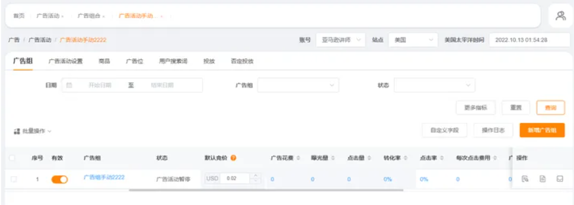Screen dimensions: 574x205
Task: Open the 账号 dropdown 亚马逊讲师
Action: (x=340, y=40)
